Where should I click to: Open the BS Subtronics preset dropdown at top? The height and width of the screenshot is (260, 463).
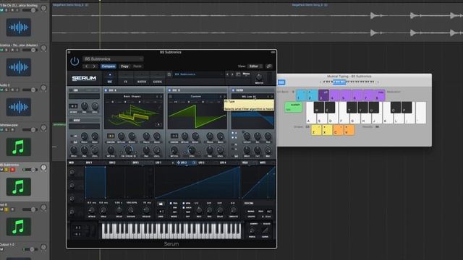point(114,59)
